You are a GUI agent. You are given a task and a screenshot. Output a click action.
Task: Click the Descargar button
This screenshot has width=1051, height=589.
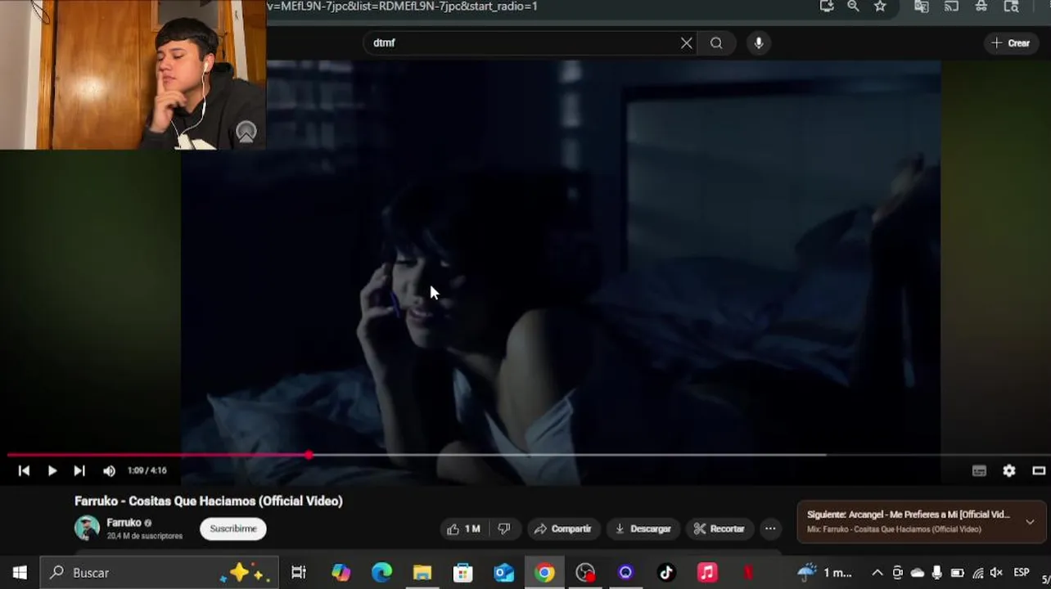pyautogui.click(x=643, y=529)
